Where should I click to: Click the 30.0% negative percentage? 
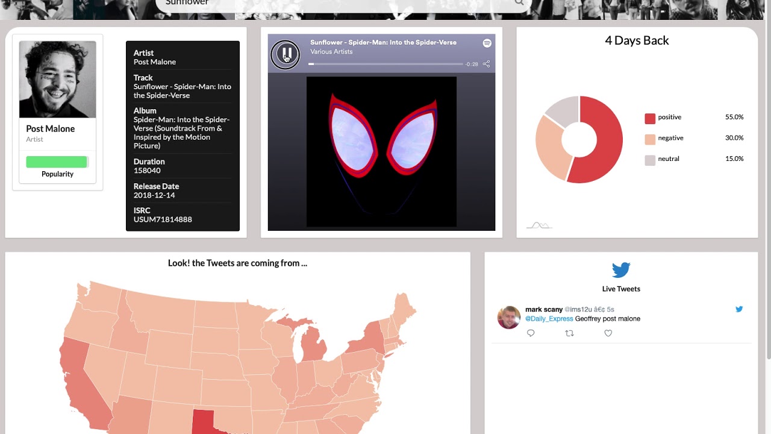tap(734, 138)
